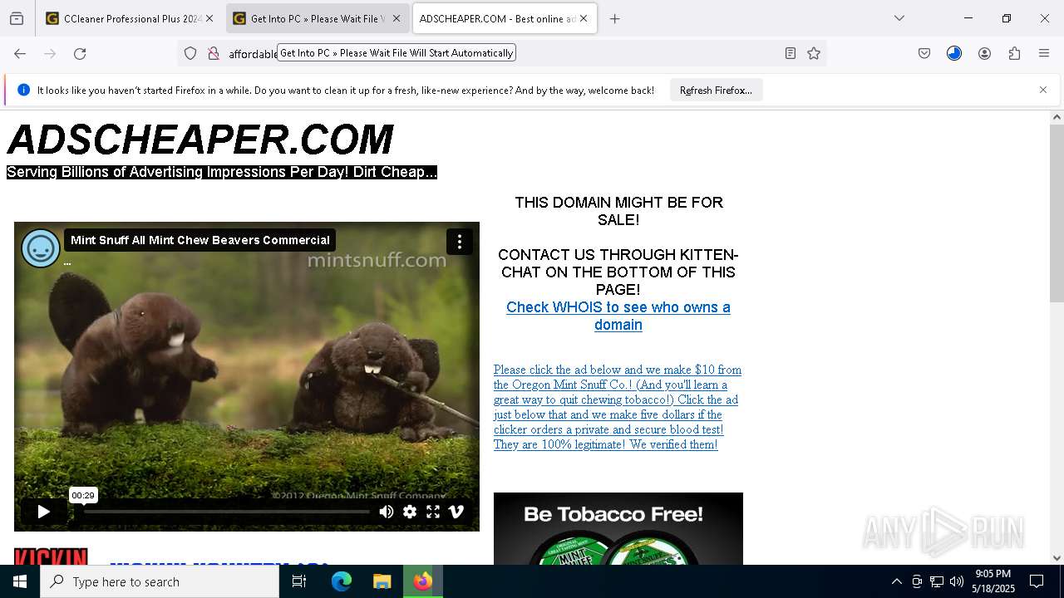Dismiss the Firefox refresh notification bar
Viewport: 1064px width, 598px height.
pos(1043,90)
